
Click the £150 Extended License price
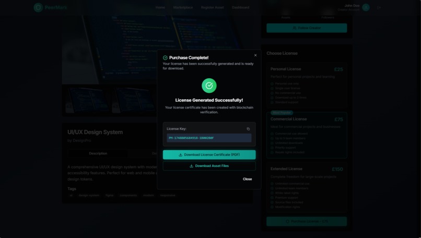click(337, 169)
